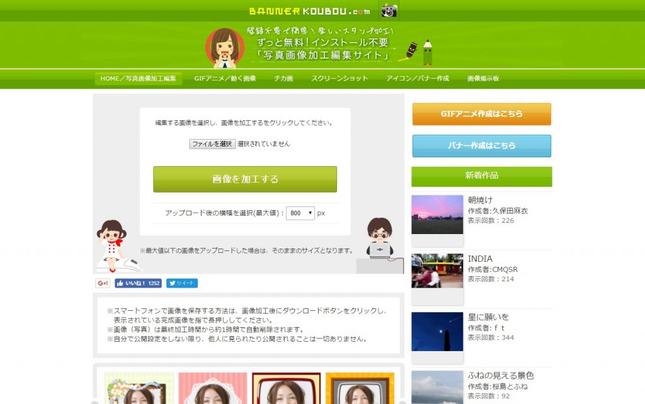
Task: Open the 星に願いを artwork title link
Action: point(488,317)
